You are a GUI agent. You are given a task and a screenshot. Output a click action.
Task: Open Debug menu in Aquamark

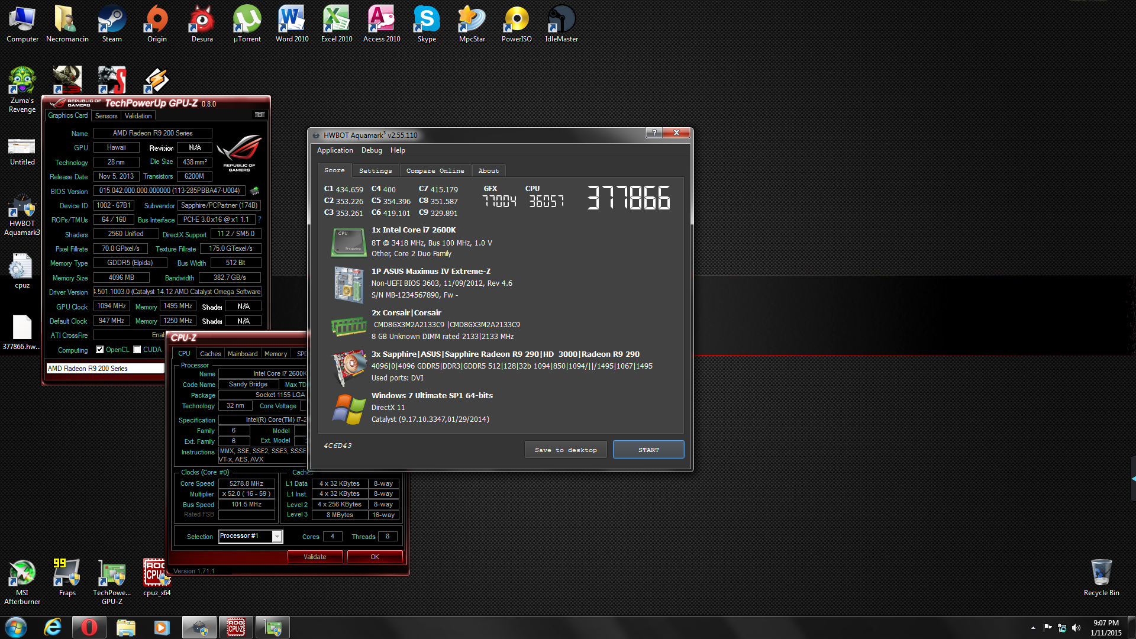click(372, 150)
